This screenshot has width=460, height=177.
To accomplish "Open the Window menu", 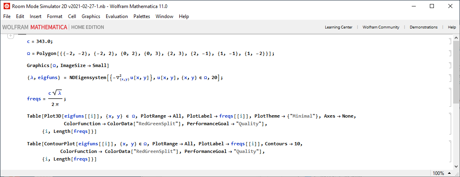I will coord(164,16).
